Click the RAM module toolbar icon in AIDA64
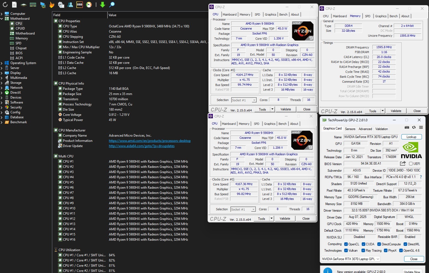 point(33,4)
